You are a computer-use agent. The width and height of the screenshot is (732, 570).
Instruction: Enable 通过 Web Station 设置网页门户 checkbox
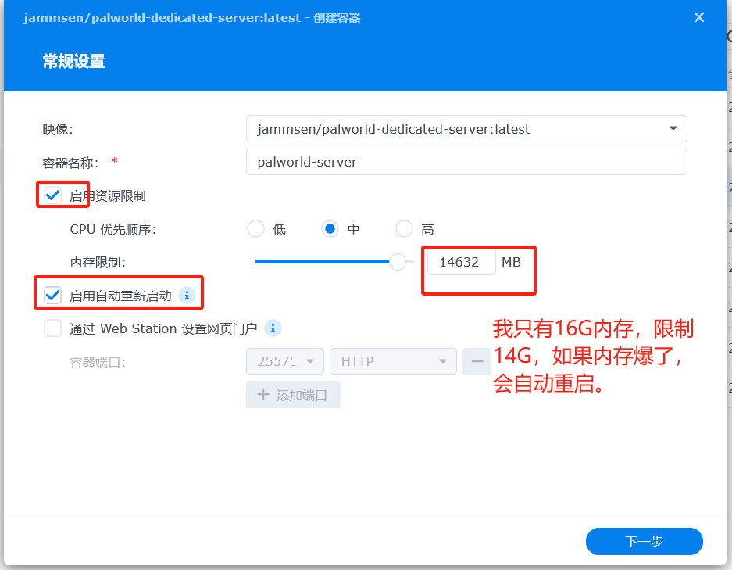point(53,328)
